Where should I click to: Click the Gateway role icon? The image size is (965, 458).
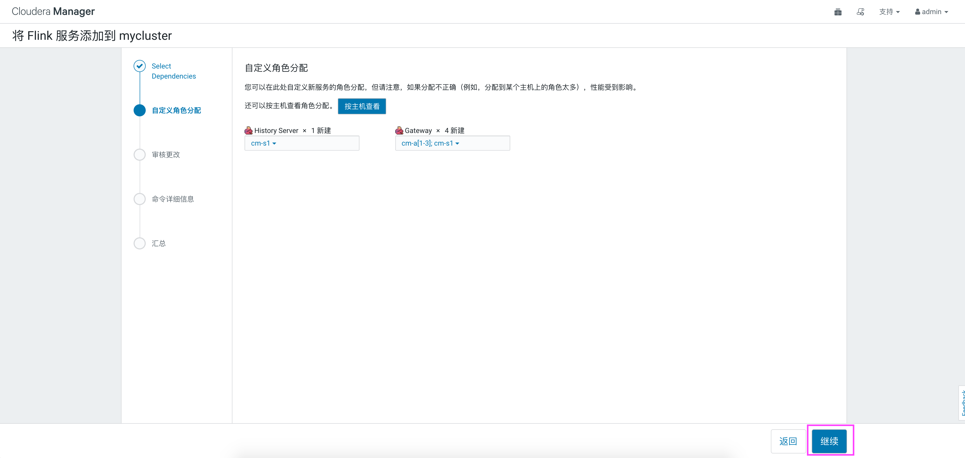point(399,130)
